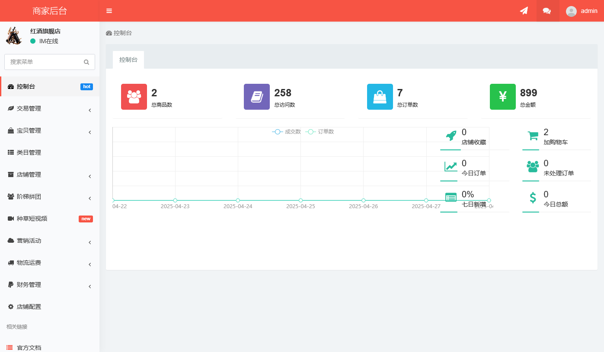
Task: Toggle 订单数 series in chart legend
Action: tap(320, 132)
